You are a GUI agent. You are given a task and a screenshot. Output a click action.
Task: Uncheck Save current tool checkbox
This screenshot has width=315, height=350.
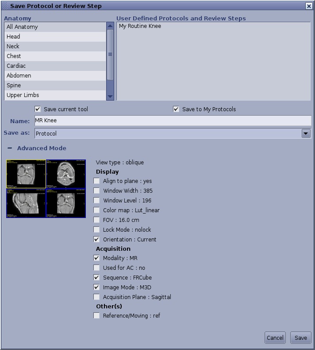point(38,109)
